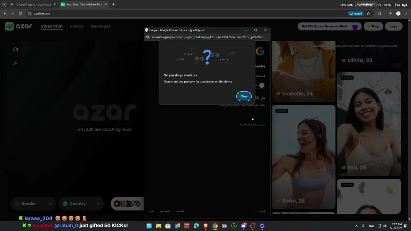
Task: Expand the Gender filter dropdown
Action: tap(33, 203)
